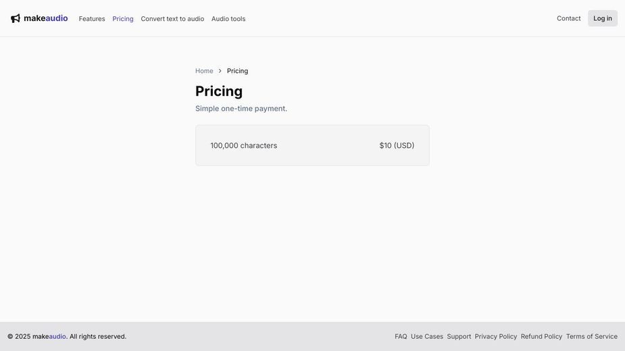The height and width of the screenshot is (351, 625).
Task: Click the makeaudio megaphone logo icon
Action: (x=15, y=18)
